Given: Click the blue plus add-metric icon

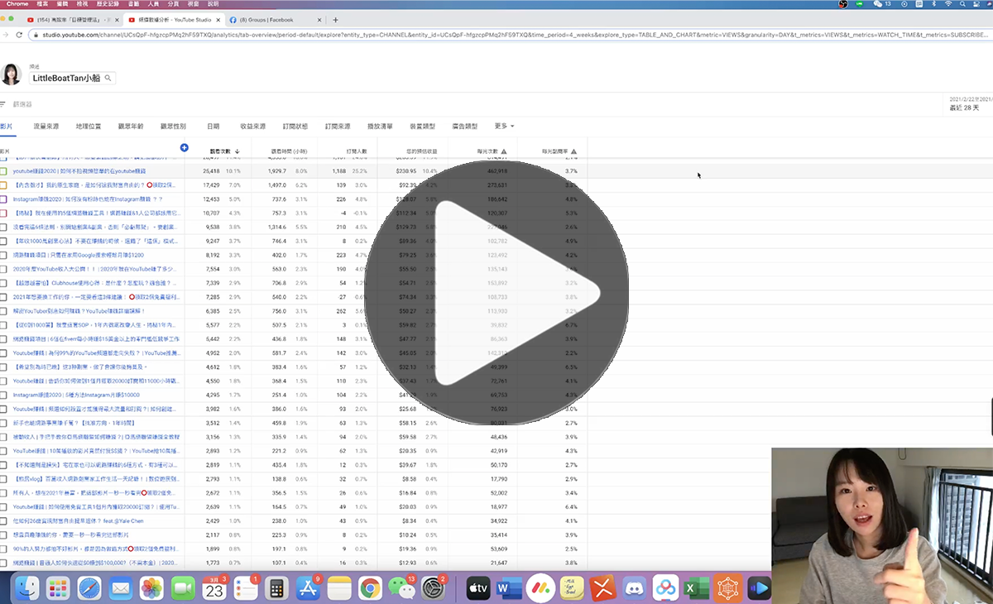Looking at the screenshot, I should (184, 148).
